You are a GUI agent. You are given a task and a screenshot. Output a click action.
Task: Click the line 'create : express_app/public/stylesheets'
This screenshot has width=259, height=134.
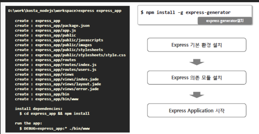click(59, 50)
